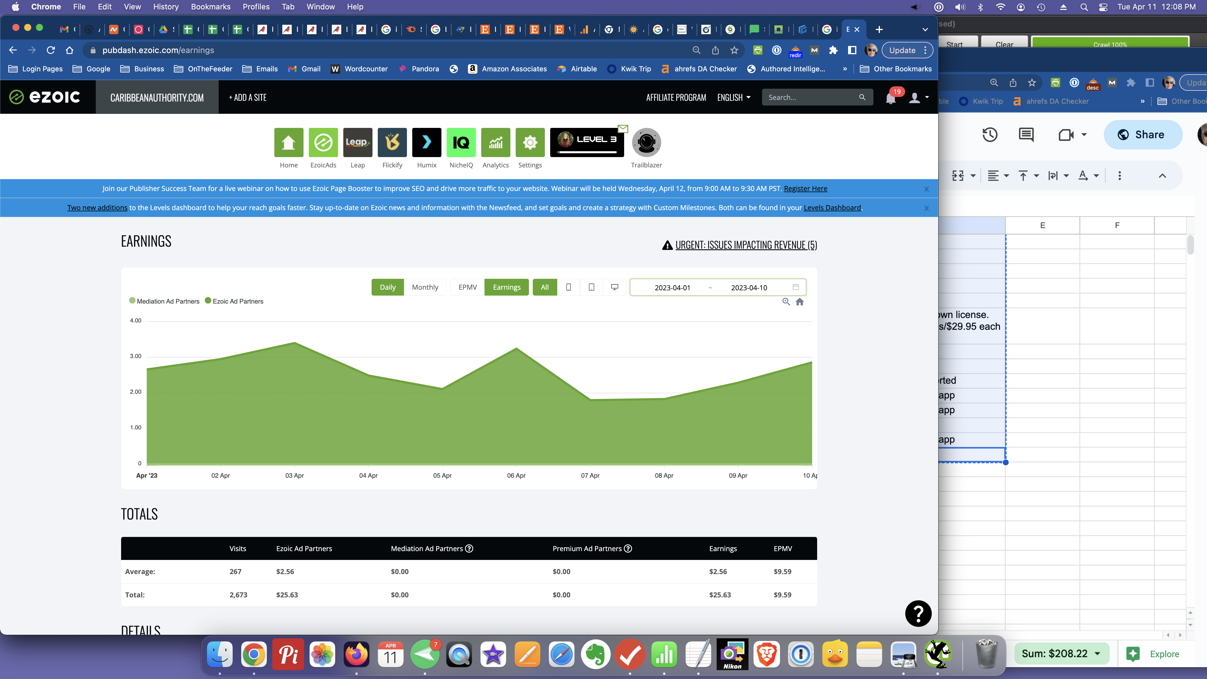Show EPMV metric in chart
The height and width of the screenshot is (679, 1207).
pyautogui.click(x=468, y=287)
